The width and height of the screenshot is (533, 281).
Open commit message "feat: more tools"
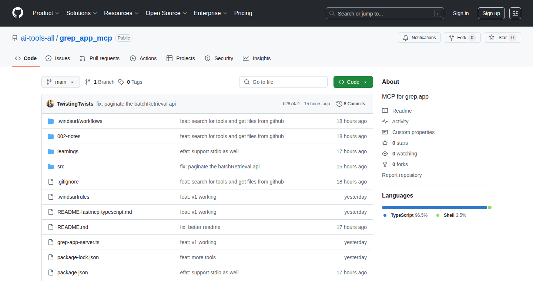pyautogui.click(x=198, y=257)
